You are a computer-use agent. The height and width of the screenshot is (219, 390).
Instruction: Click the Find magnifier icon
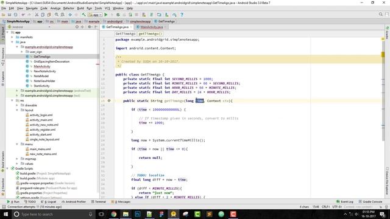pos(57,15)
